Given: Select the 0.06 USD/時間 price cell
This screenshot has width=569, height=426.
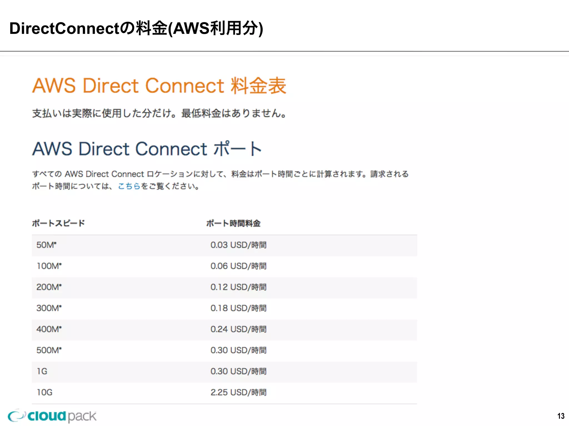Looking at the screenshot, I should (238, 266).
